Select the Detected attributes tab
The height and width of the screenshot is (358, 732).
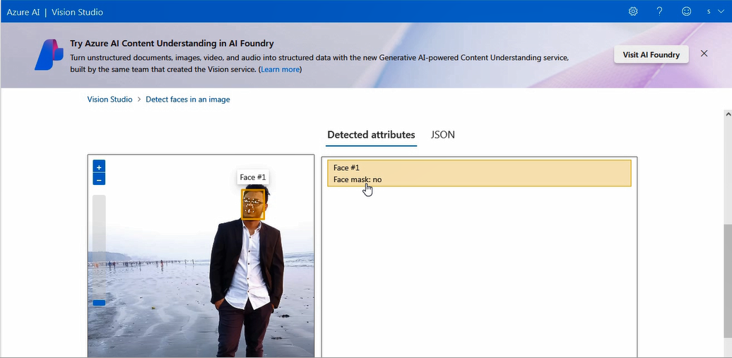pyautogui.click(x=371, y=135)
